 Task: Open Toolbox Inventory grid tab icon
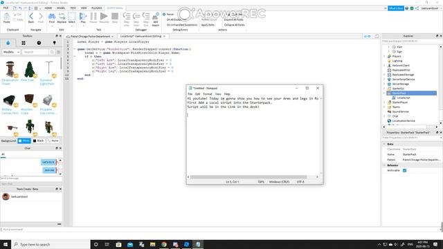coord(24,43)
